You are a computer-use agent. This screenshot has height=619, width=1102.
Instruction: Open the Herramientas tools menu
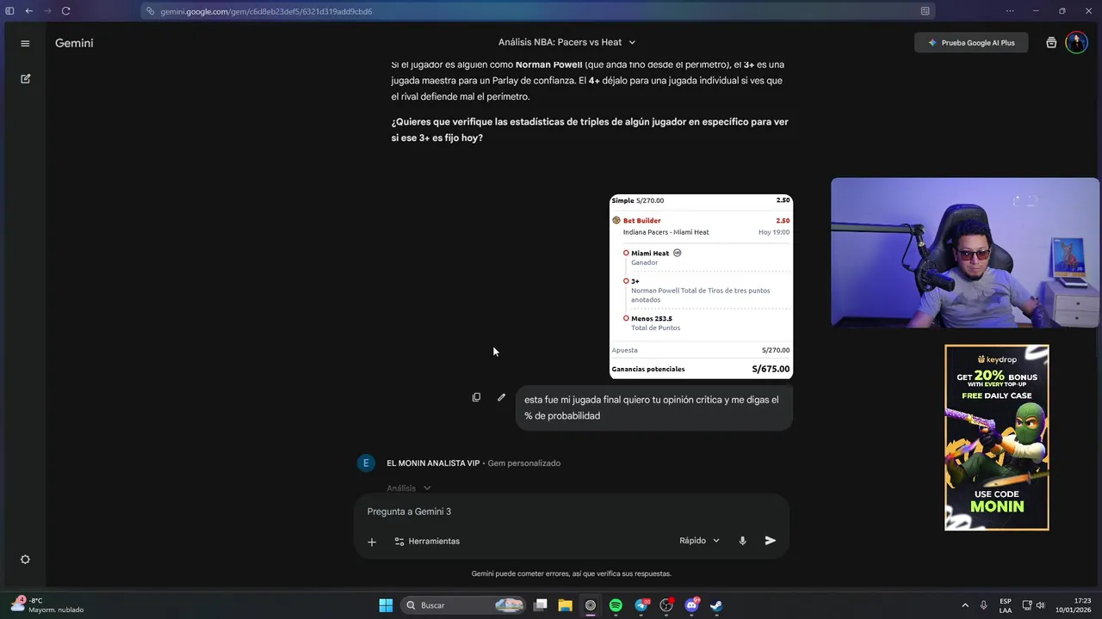427,541
